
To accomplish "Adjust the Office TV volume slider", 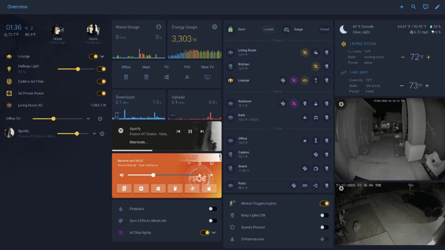I will click(57, 119).
